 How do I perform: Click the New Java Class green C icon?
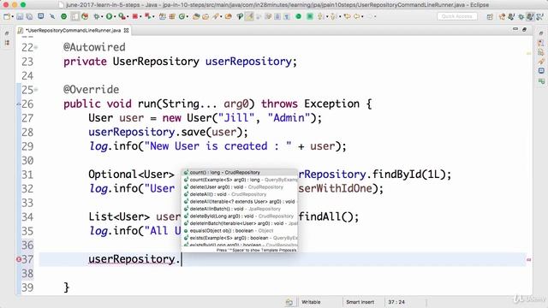(182, 16)
